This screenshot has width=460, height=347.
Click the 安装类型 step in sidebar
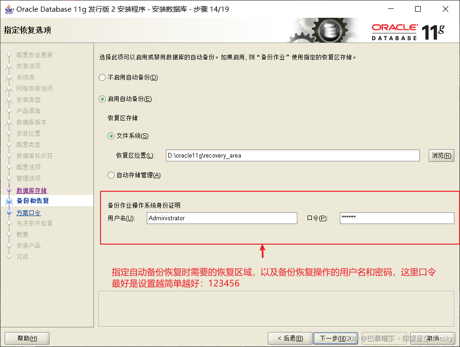click(x=29, y=100)
